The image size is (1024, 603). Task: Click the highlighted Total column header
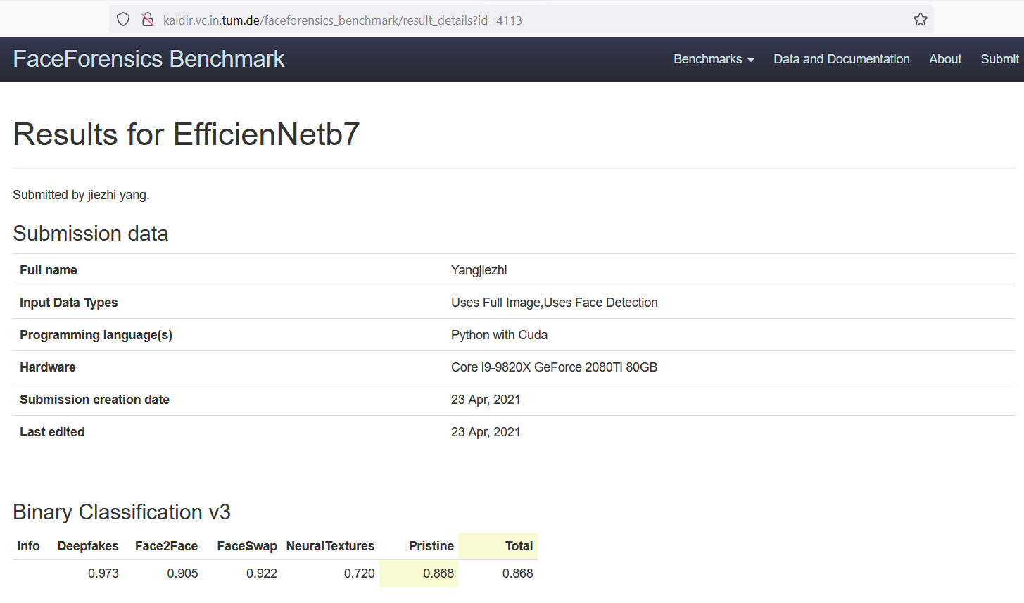click(x=519, y=546)
